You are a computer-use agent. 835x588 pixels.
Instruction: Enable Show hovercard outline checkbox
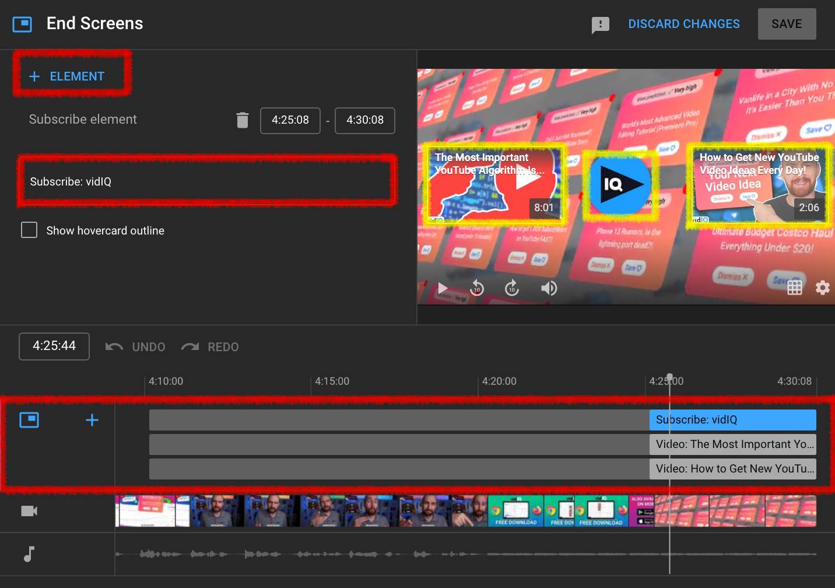(29, 230)
